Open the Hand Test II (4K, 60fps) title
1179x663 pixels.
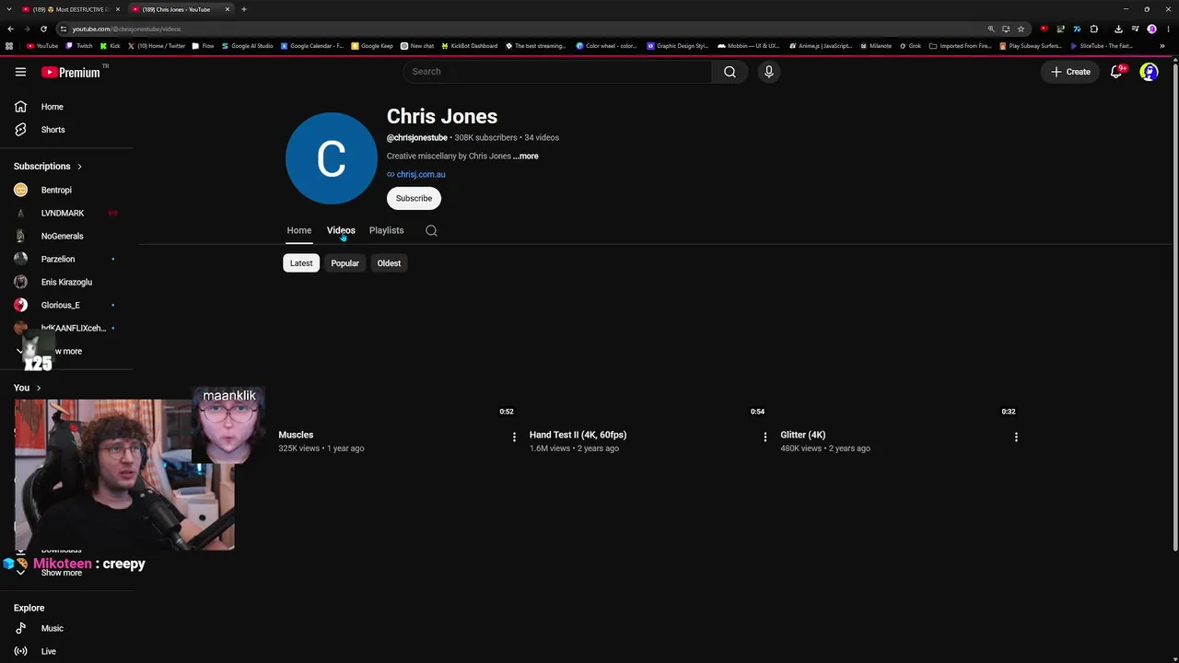578,435
